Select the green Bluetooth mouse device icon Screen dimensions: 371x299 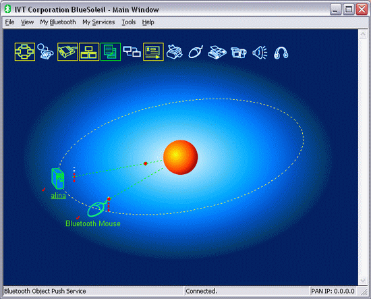tap(96, 209)
